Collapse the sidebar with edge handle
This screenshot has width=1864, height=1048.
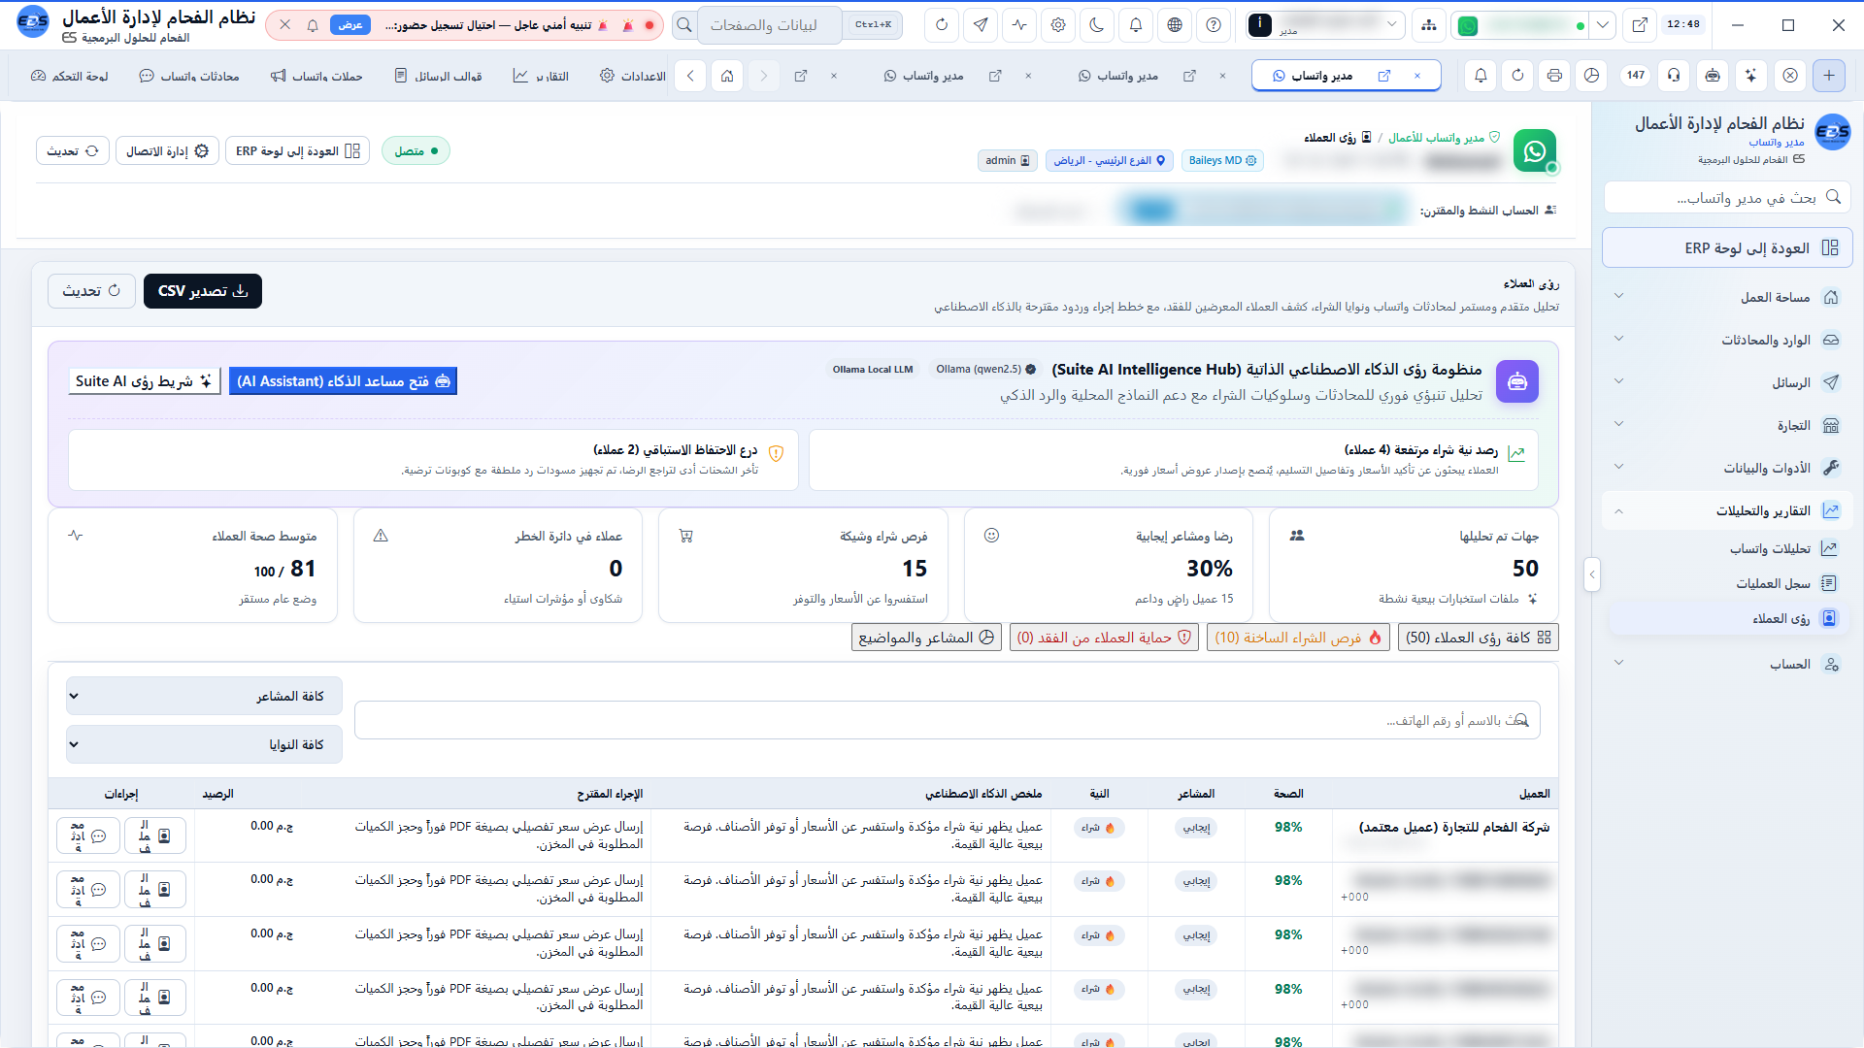click(1591, 575)
